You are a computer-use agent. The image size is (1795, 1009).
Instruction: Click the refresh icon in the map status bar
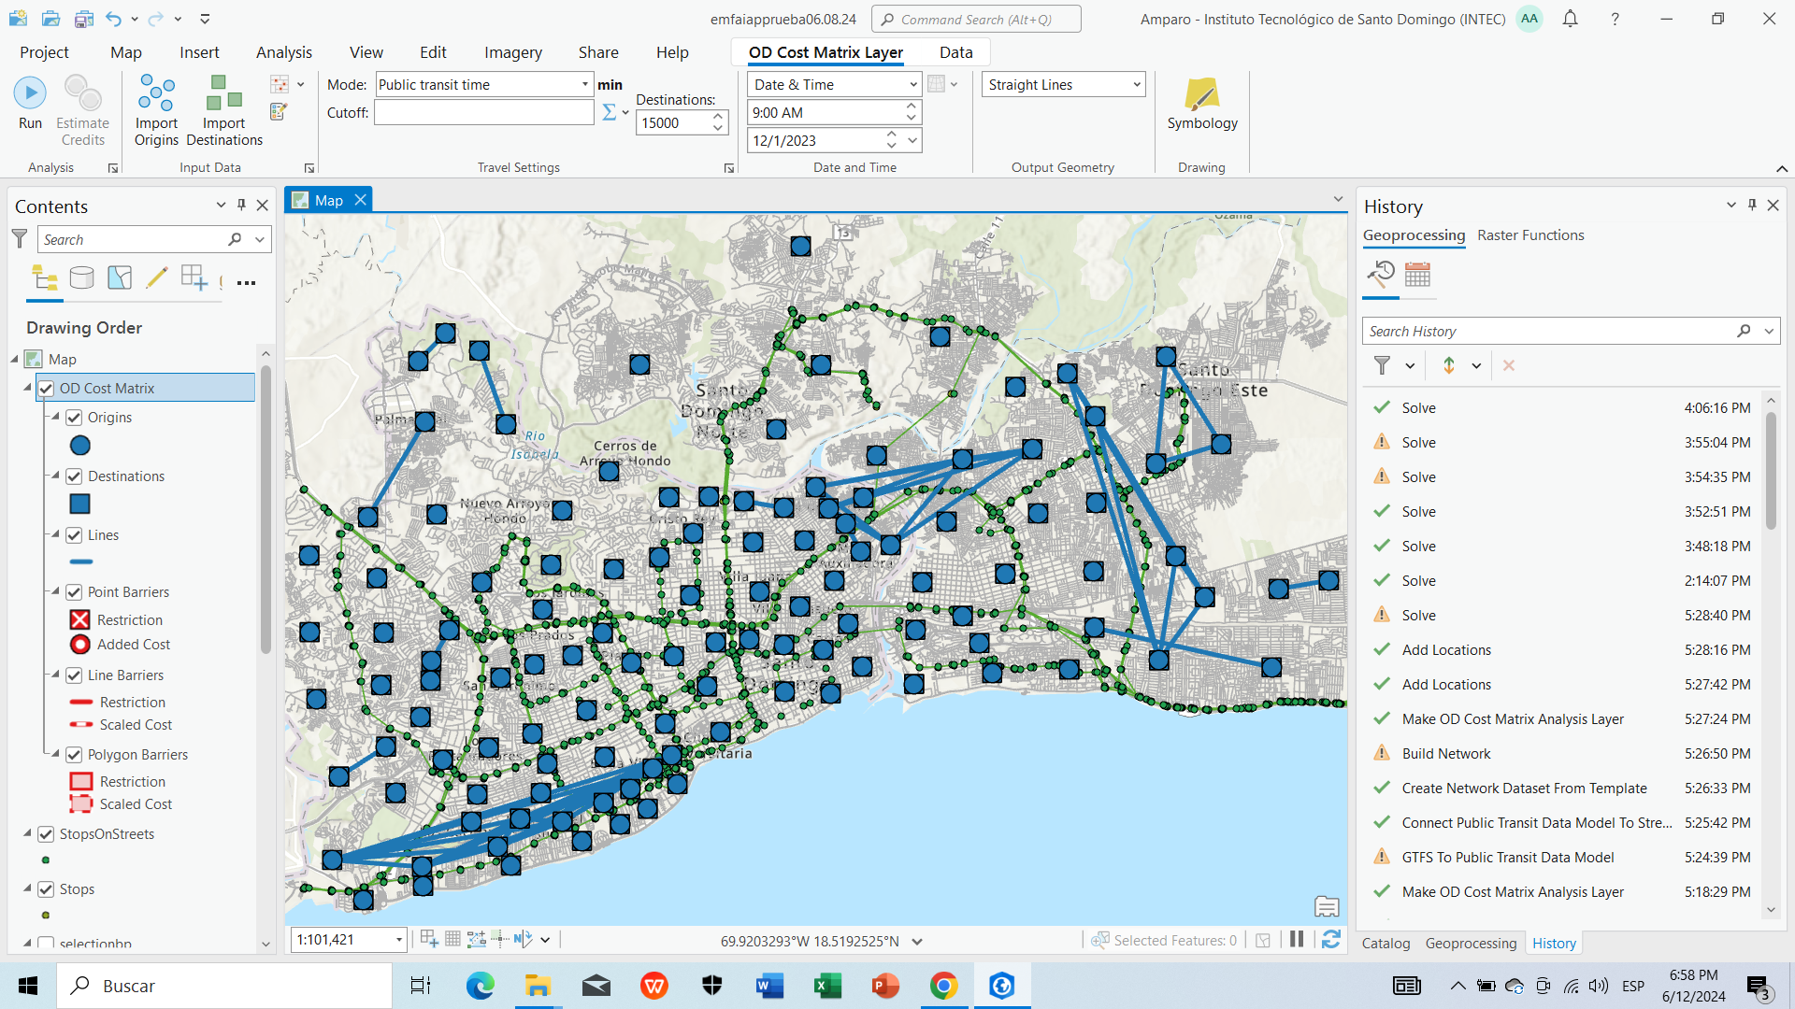[x=1329, y=940]
